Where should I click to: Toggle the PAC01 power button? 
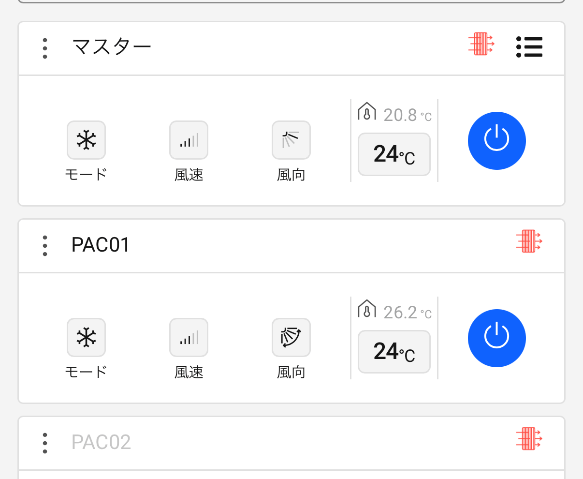(496, 338)
